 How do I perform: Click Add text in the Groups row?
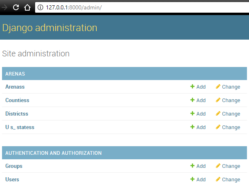pyautogui.click(x=201, y=166)
